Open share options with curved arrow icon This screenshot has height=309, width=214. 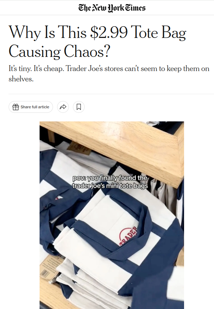click(63, 107)
